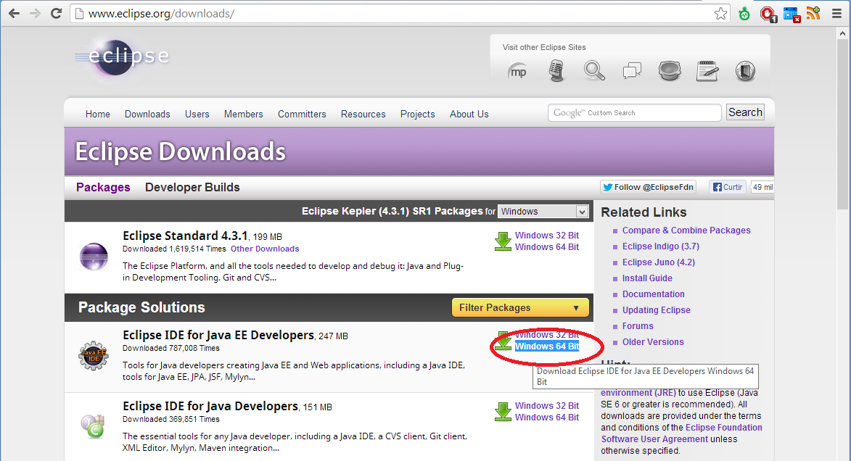Open Compare & Combine Packages link
Image resolution: width=851 pixels, height=461 pixels.
[x=686, y=230]
